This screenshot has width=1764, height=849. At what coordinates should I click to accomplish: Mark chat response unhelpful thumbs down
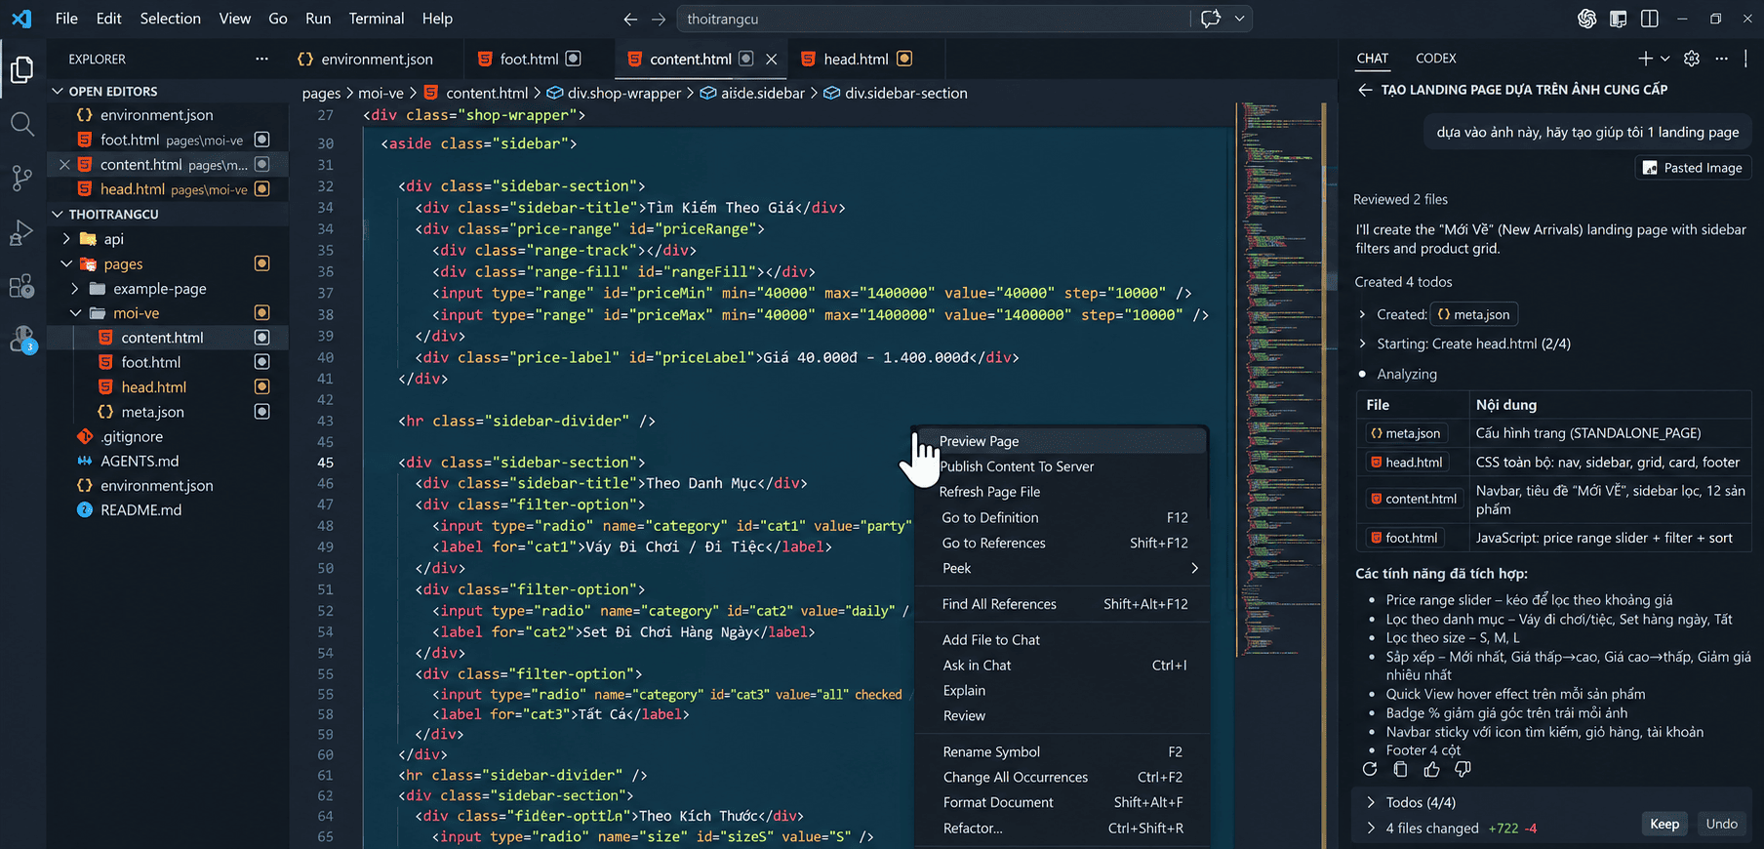click(x=1463, y=769)
